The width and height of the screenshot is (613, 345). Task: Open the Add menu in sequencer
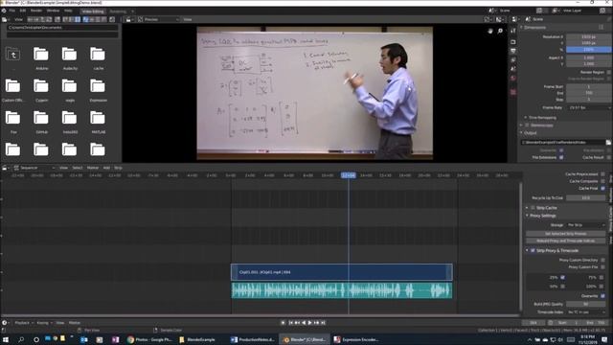106,168
